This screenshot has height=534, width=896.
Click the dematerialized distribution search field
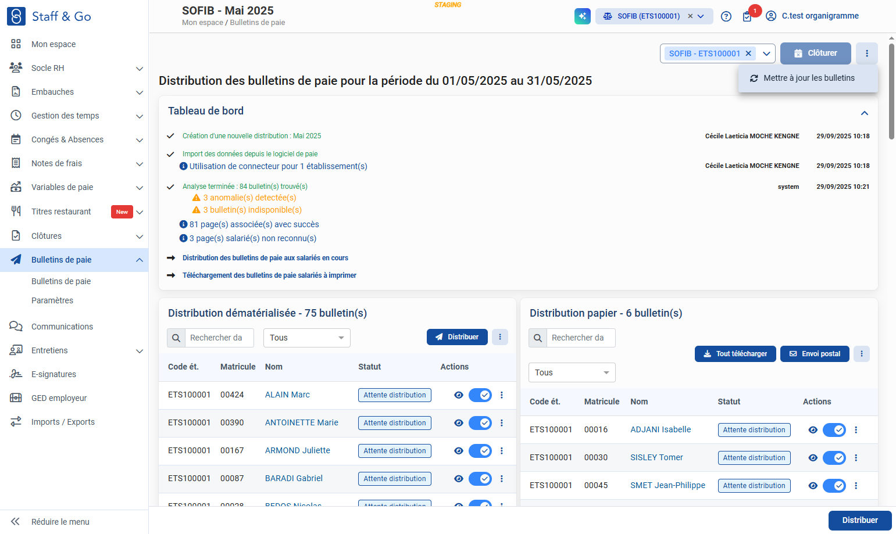[219, 338]
